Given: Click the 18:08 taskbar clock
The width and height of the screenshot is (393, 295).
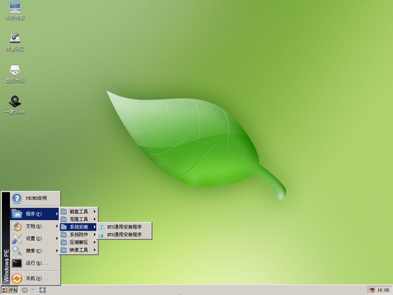Looking at the screenshot, I should click(383, 290).
